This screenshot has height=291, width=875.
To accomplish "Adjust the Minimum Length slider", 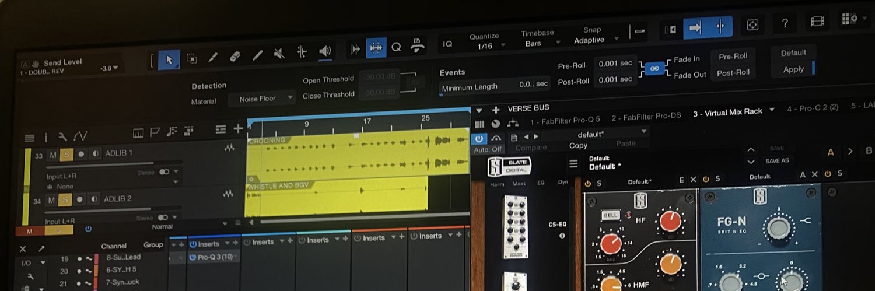I will [x=495, y=86].
